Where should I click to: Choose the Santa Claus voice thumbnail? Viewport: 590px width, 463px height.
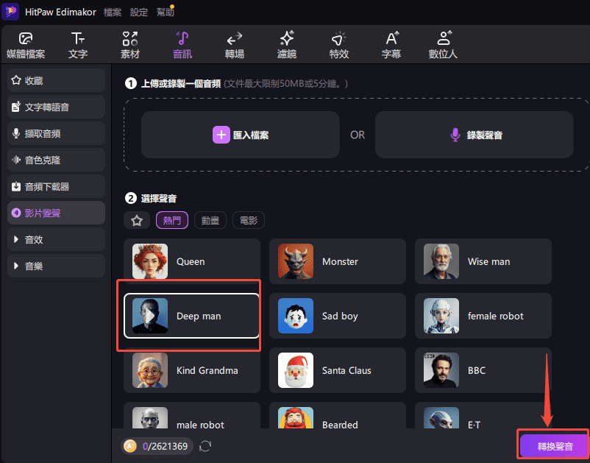point(296,370)
